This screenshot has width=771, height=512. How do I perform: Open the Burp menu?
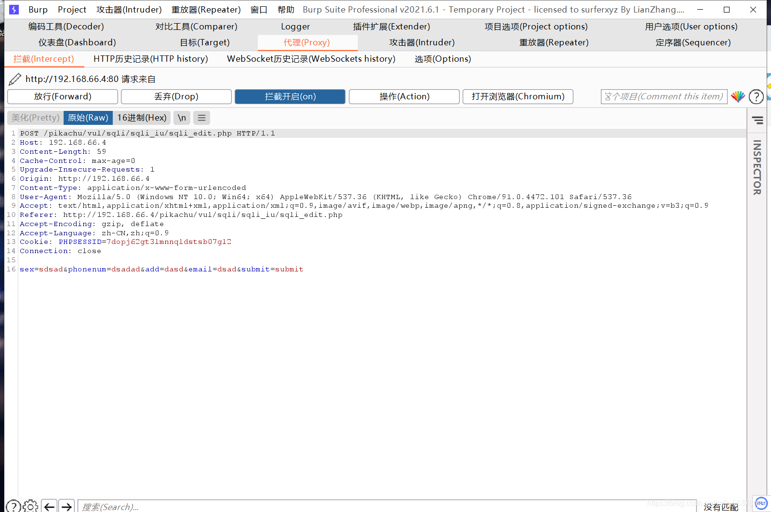pos(38,10)
